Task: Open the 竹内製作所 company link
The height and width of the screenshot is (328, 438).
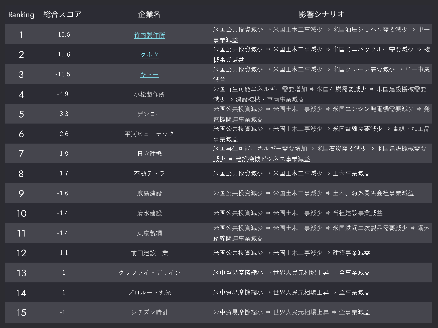Action: [149, 35]
